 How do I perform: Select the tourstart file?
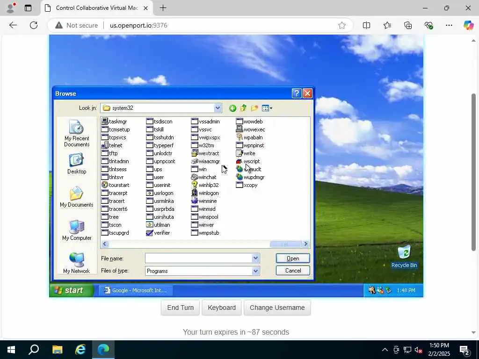coord(115,185)
